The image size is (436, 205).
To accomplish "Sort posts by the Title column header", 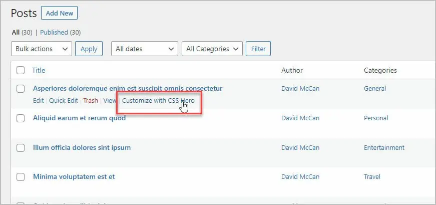I will [39, 71].
